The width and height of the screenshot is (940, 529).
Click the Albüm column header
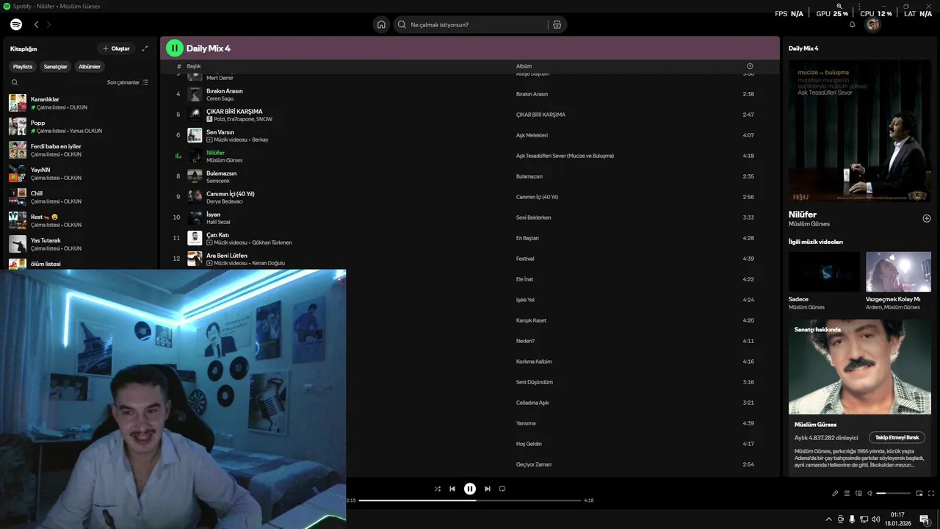click(x=524, y=66)
